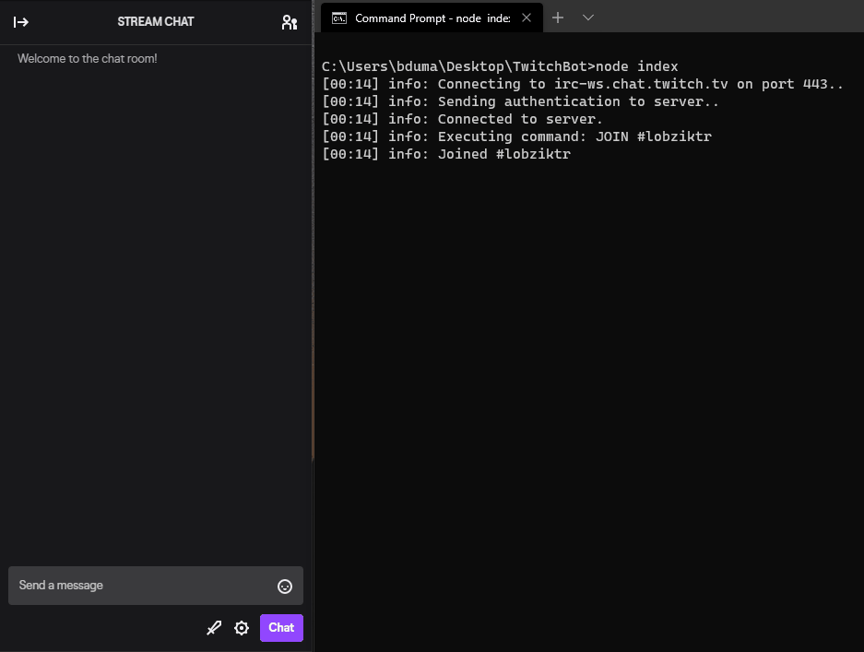Click the 'Sending authentication to server..' log line

[x=520, y=101]
